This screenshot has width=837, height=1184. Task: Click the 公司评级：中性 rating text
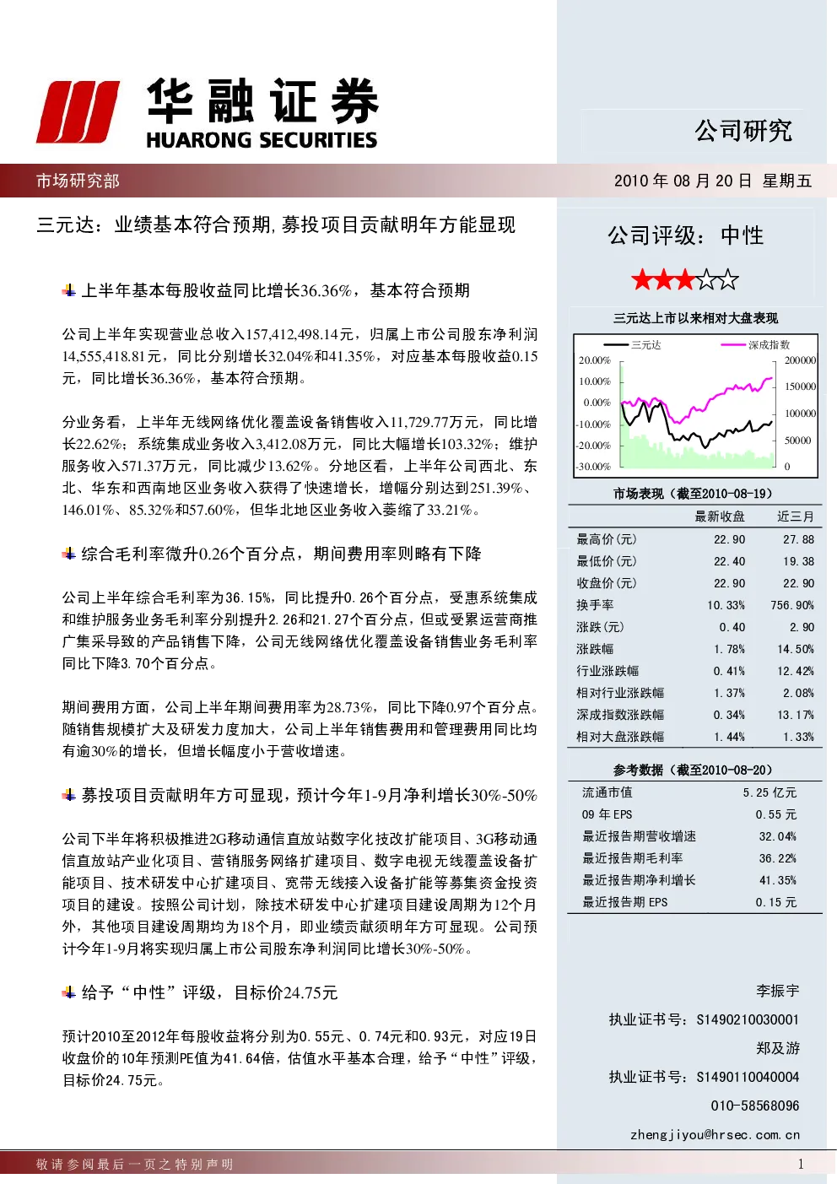[685, 235]
